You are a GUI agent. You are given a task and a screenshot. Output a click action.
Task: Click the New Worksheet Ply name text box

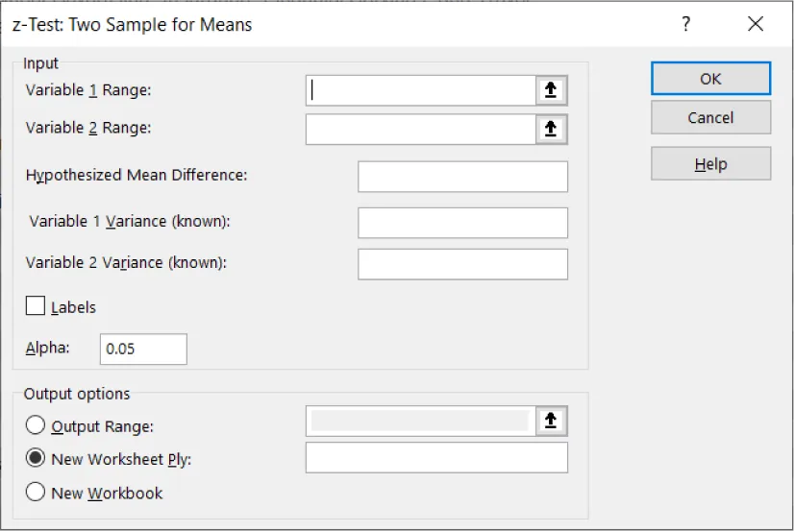(x=436, y=458)
